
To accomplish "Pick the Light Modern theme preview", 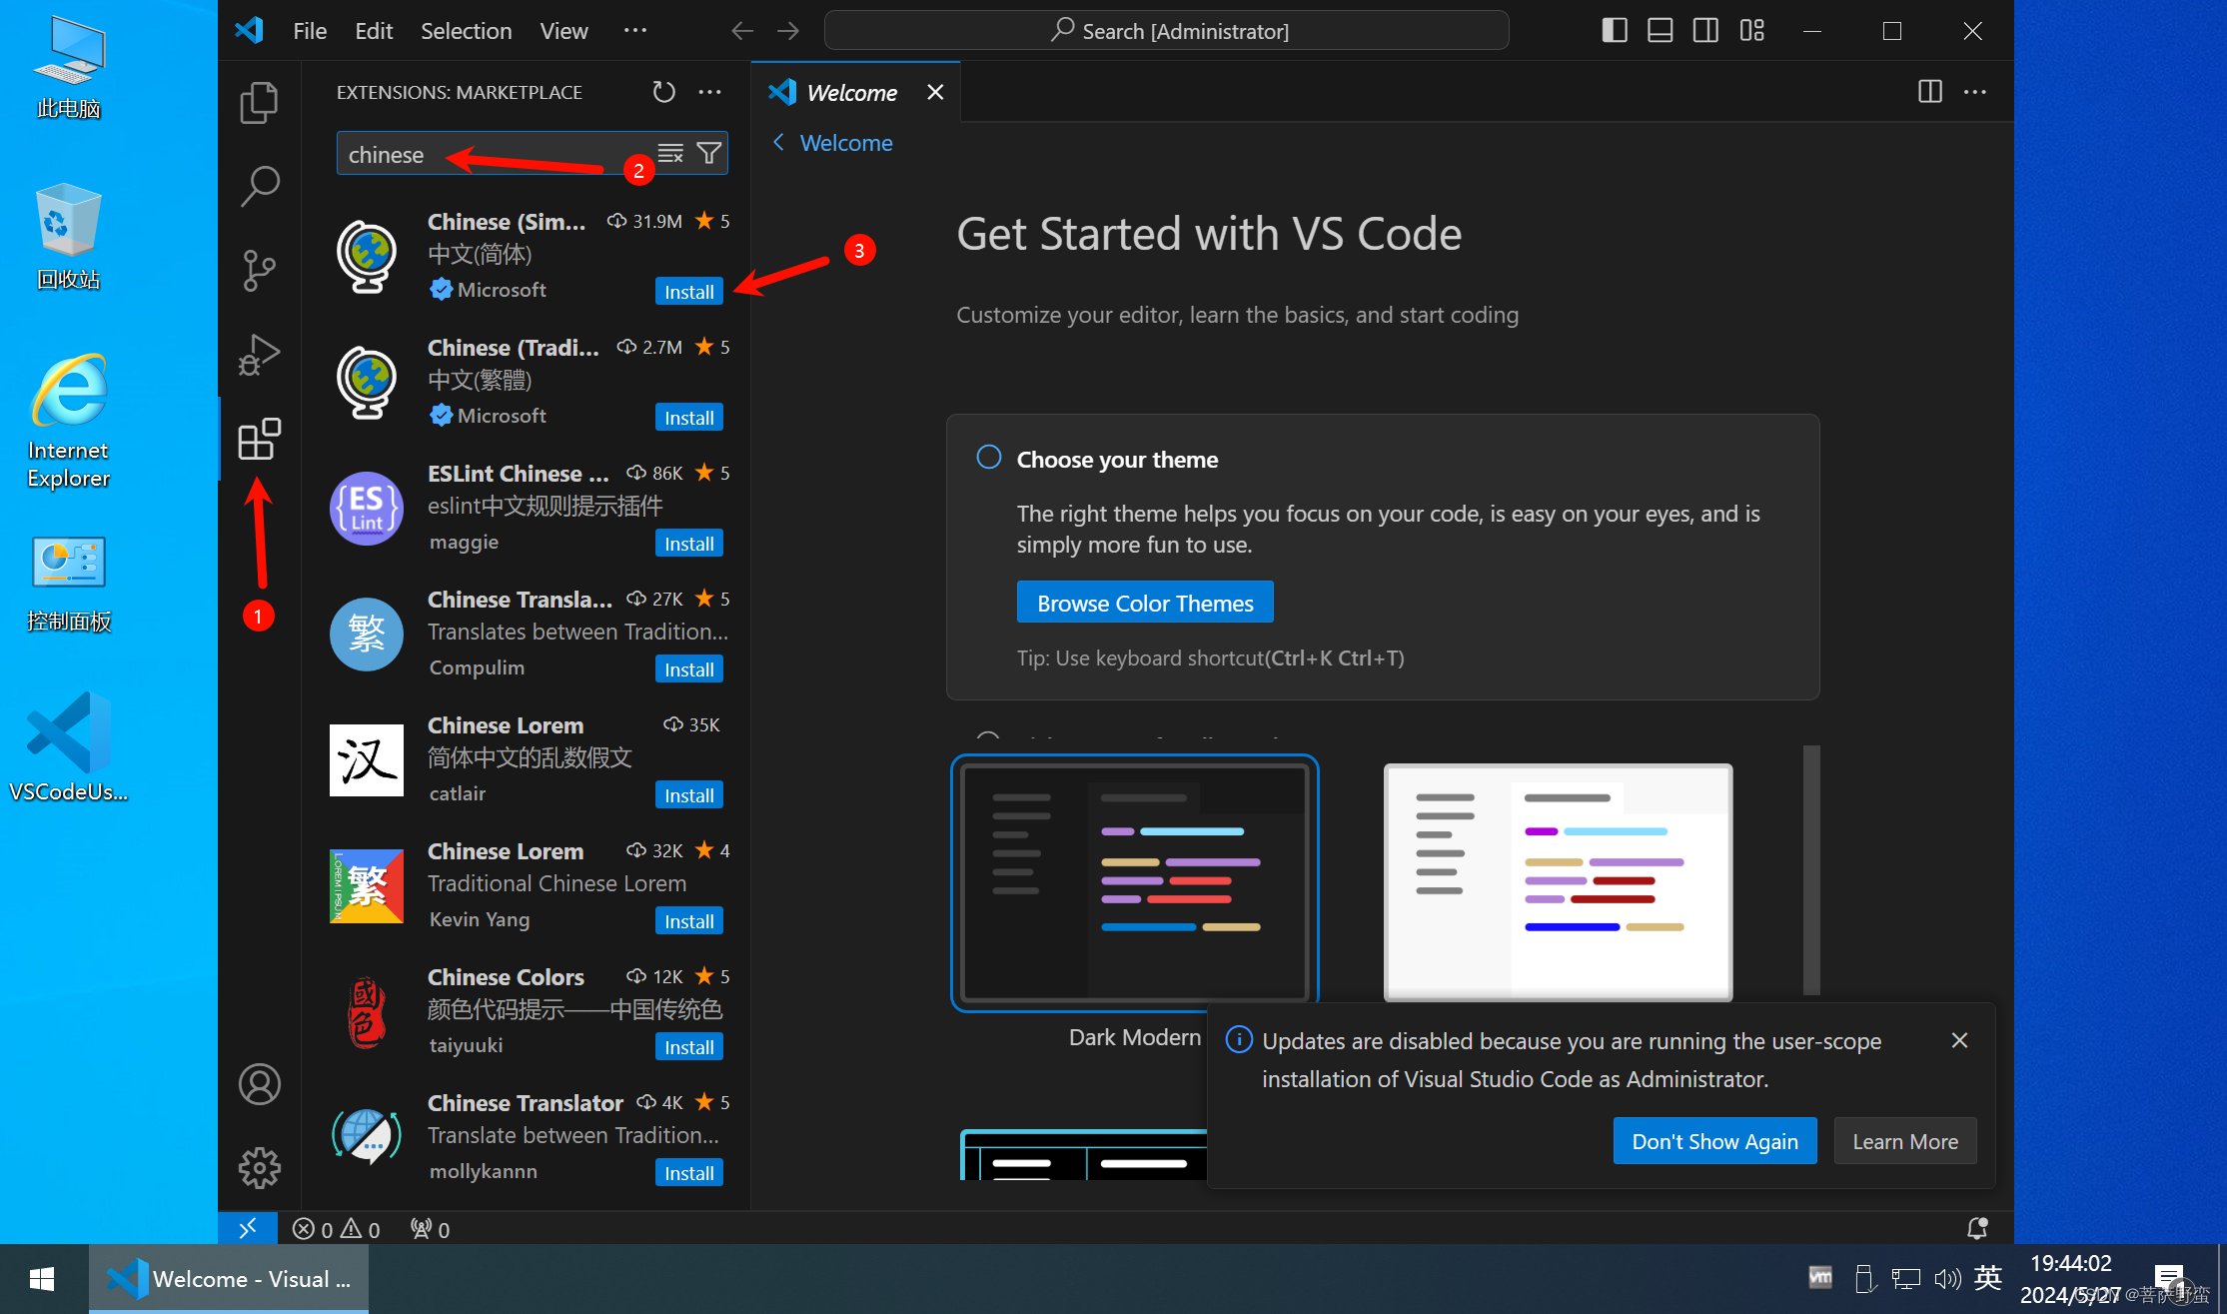I will tap(1558, 881).
